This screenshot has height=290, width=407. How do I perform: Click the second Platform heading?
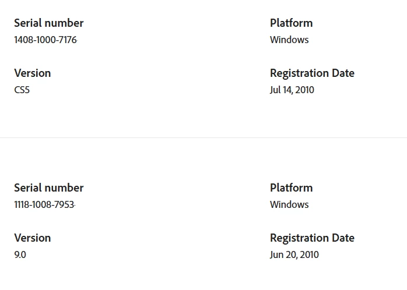click(291, 188)
